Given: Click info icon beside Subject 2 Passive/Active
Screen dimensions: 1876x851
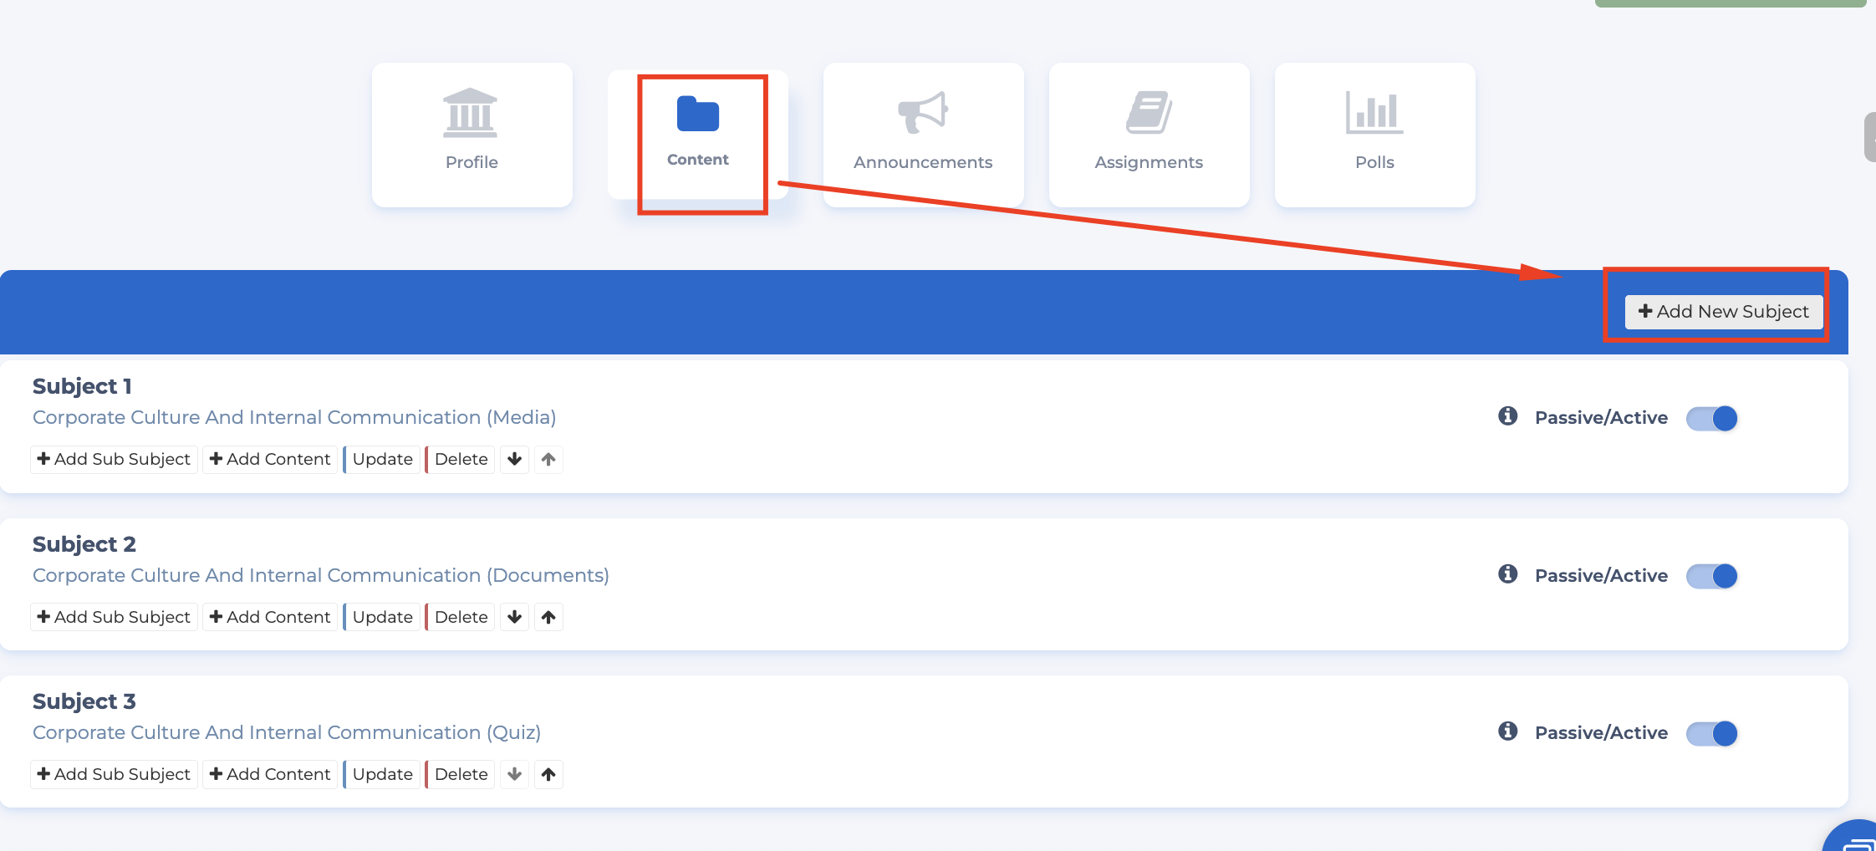Looking at the screenshot, I should [1507, 574].
